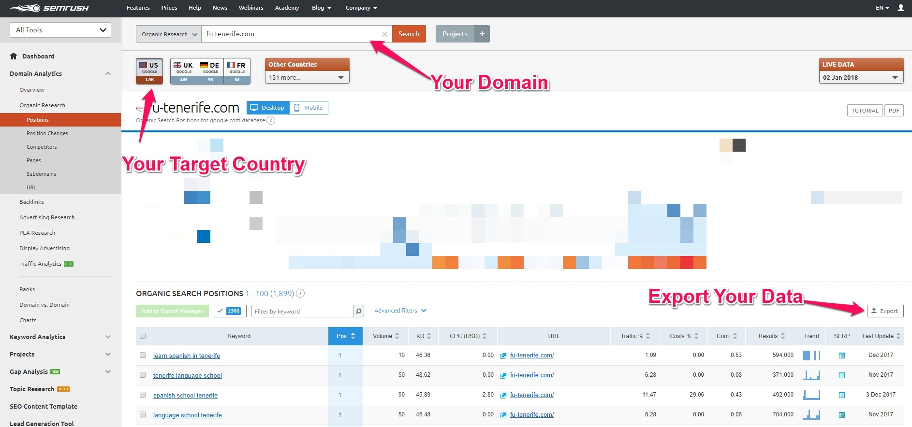Click the plus icon beside Projects

[482, 34]
